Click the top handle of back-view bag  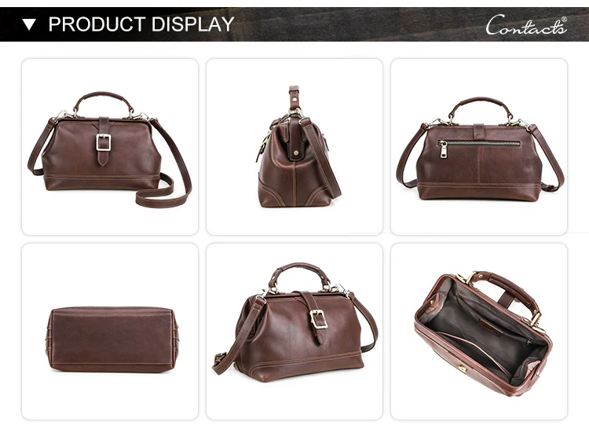point(482,107)
